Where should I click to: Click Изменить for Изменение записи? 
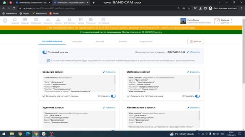point(194,72)
